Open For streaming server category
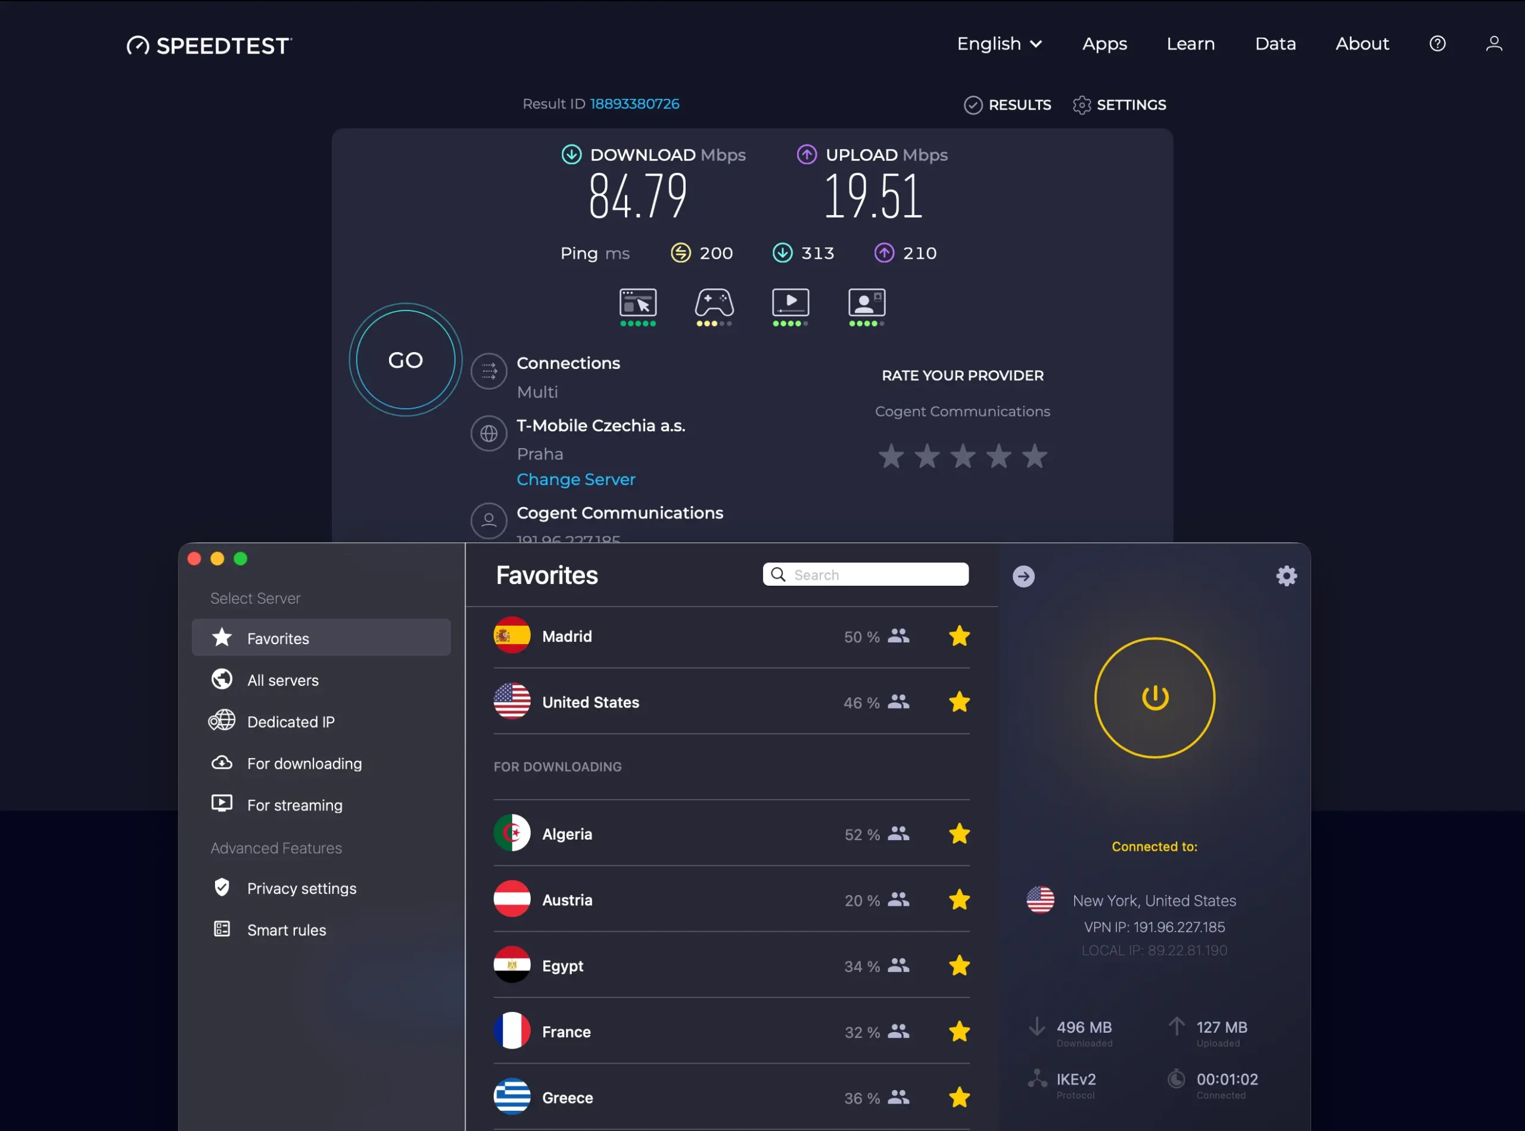The height and width of the screenshot is (1131, 1525). point(294,805)
